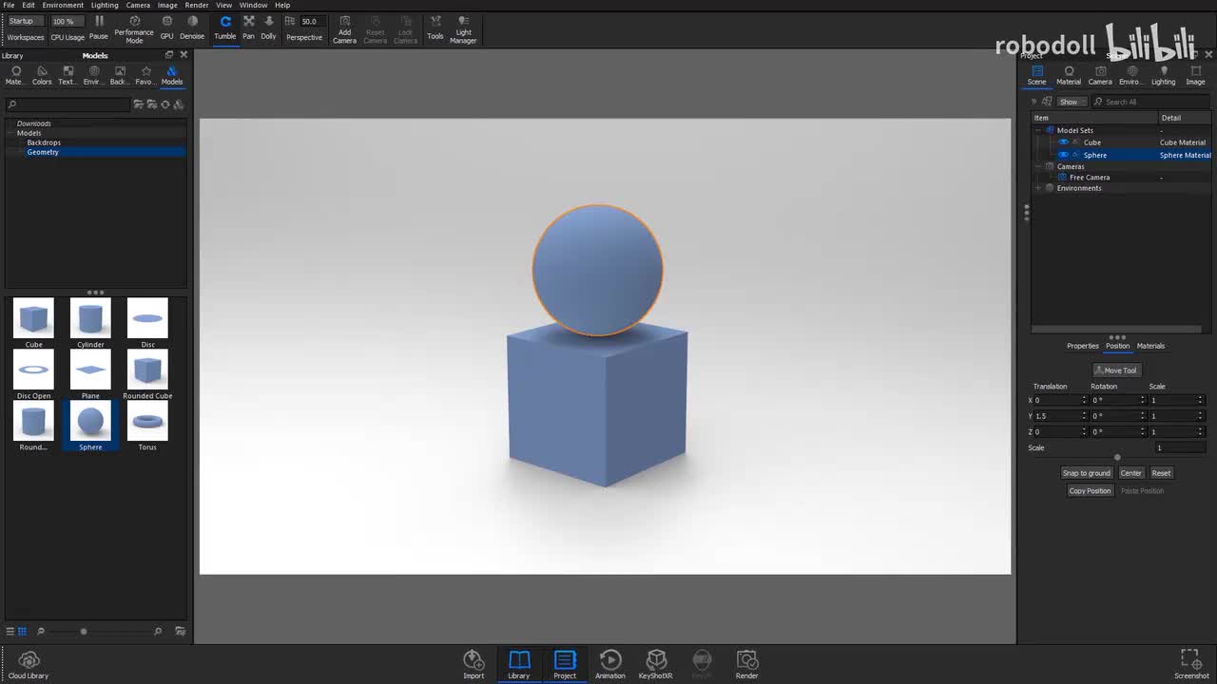Open the Material tab in Project panel

[x=1069, y=76]
